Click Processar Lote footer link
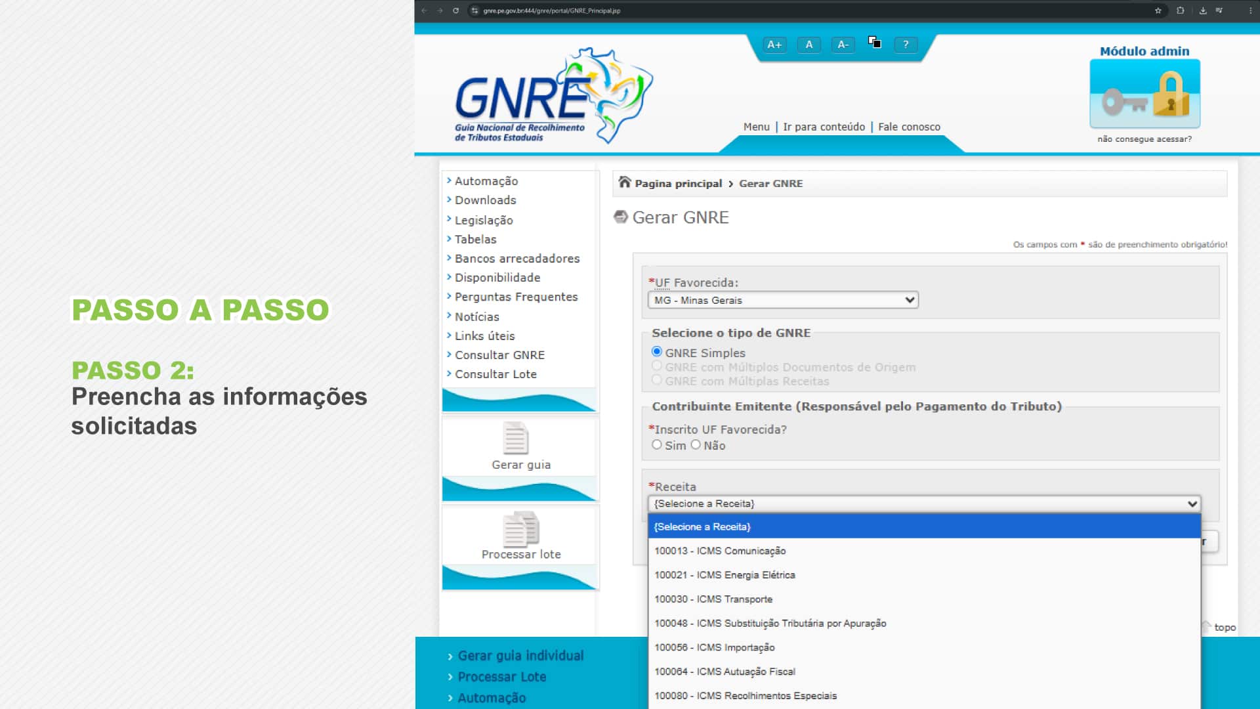1260x709 pixels. click(502, 677)
